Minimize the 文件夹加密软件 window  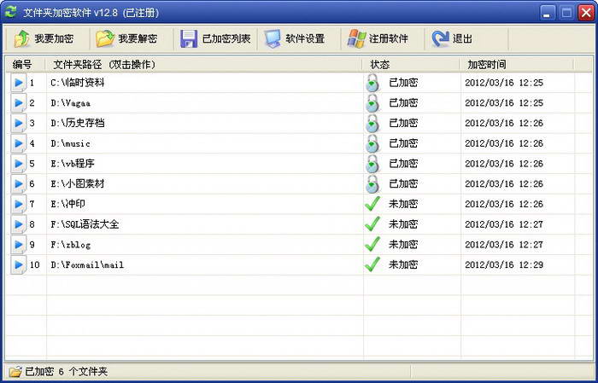(x=548, y=13)
